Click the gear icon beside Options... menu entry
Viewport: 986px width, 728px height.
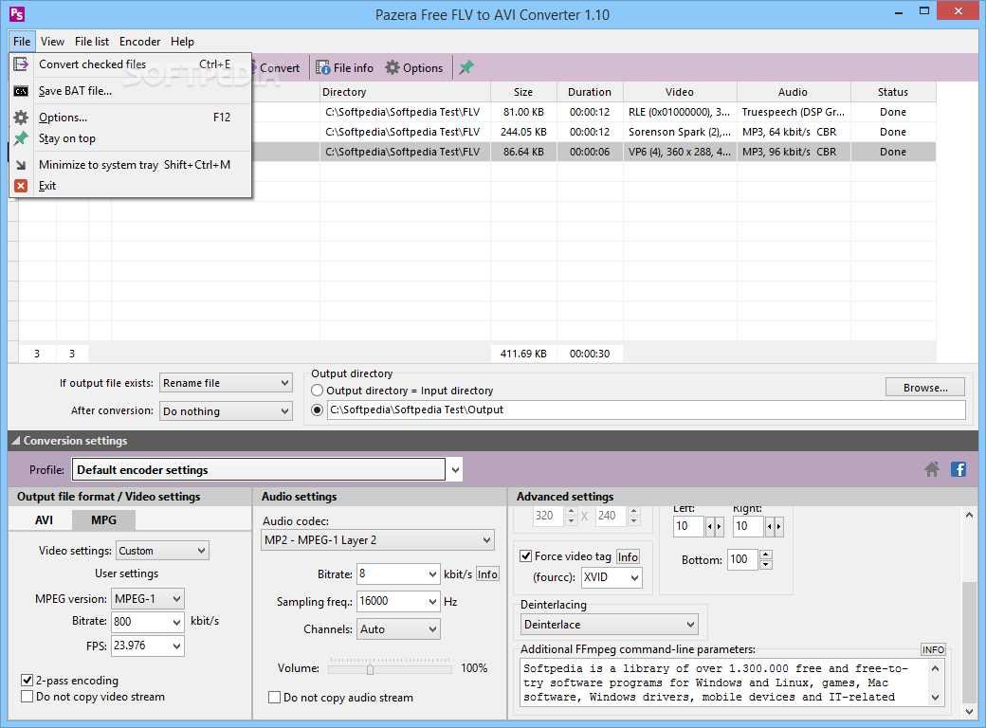21,118
